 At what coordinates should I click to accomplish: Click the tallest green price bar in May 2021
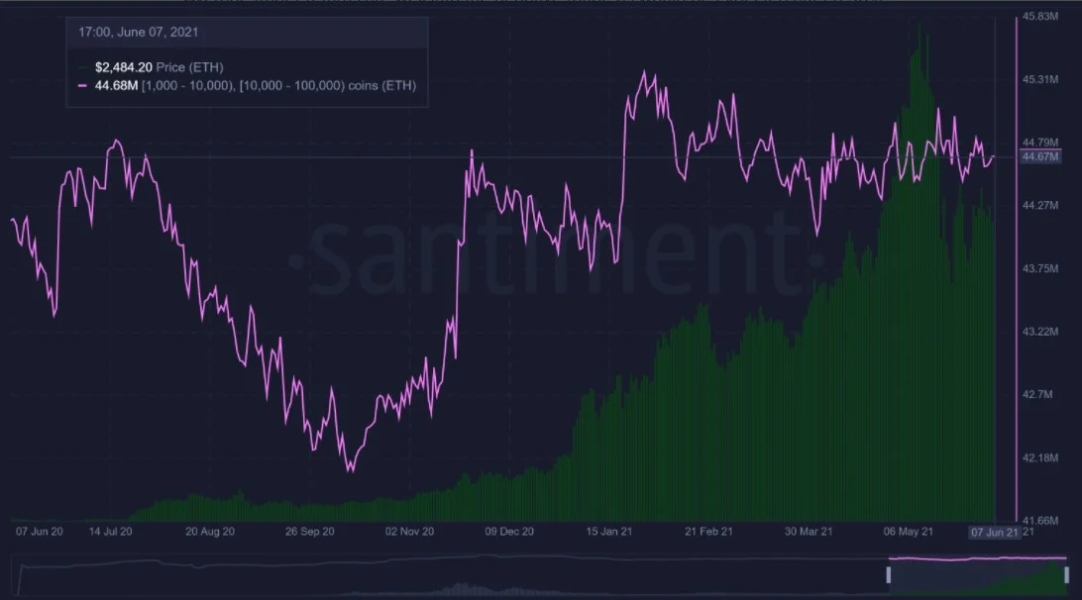[921, 25]
